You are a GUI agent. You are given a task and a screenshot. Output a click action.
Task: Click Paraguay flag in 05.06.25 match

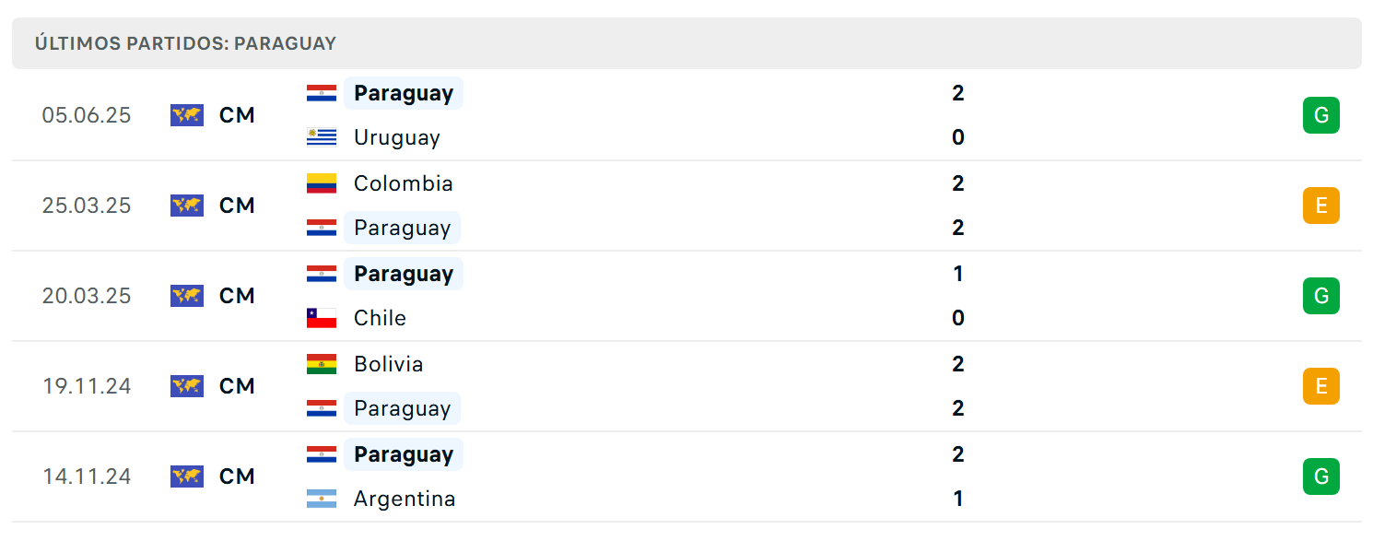(322, 93)
